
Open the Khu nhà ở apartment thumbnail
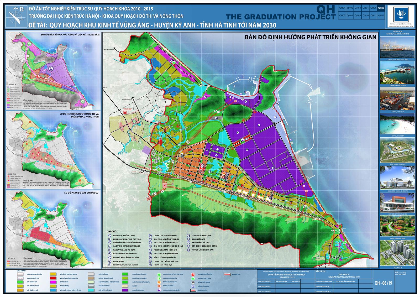[397, 253]
